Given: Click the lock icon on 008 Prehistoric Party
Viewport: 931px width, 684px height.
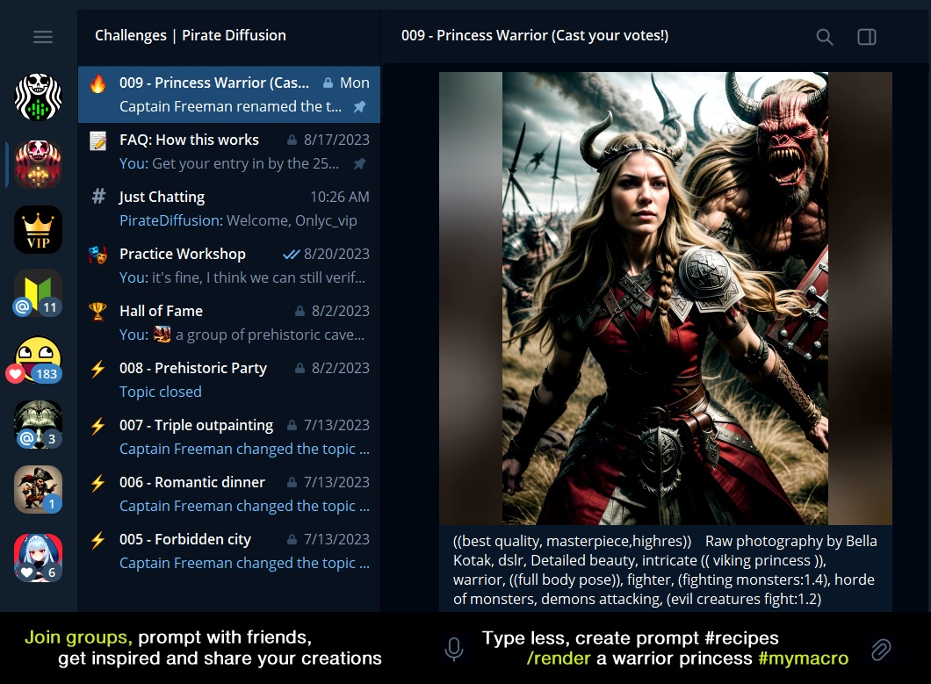Looking at the screenshot, I should [300, 368].
